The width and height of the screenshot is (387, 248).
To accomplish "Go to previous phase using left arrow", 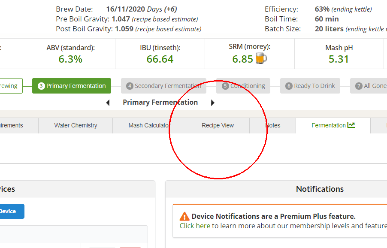I will (x=108, y=103).
